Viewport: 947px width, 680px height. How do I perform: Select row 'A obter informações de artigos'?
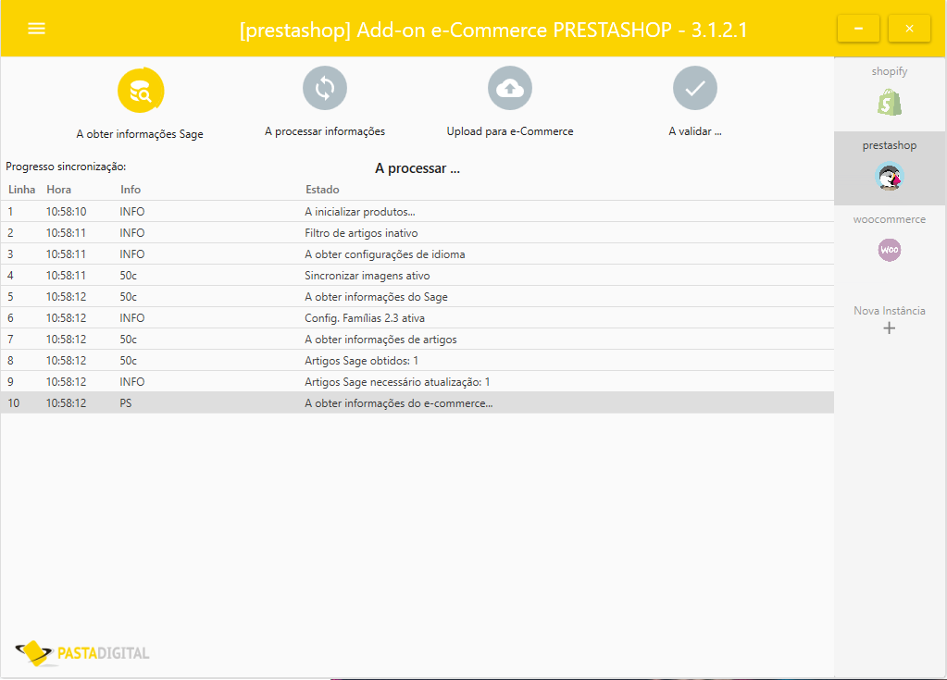coord(417,340)
